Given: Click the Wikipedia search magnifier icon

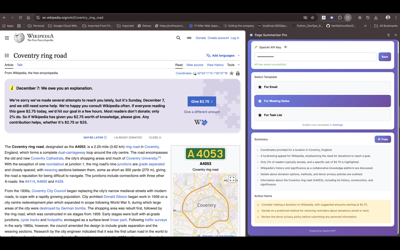Looking at the screenshot, I should pos(178,38).
